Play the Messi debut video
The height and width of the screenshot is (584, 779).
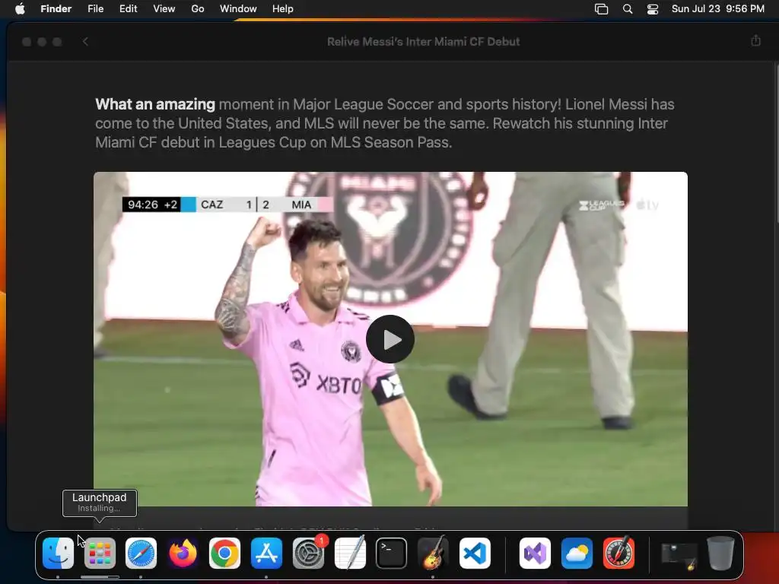point(390,339)
